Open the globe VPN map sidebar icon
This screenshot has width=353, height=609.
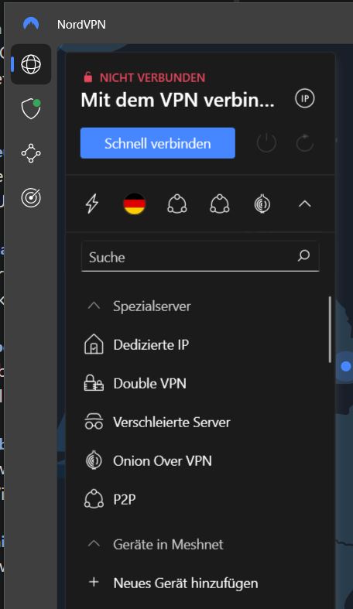tap(31, 64)
